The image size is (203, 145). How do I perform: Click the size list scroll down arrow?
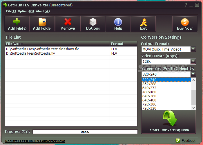(x=193, y=108)
